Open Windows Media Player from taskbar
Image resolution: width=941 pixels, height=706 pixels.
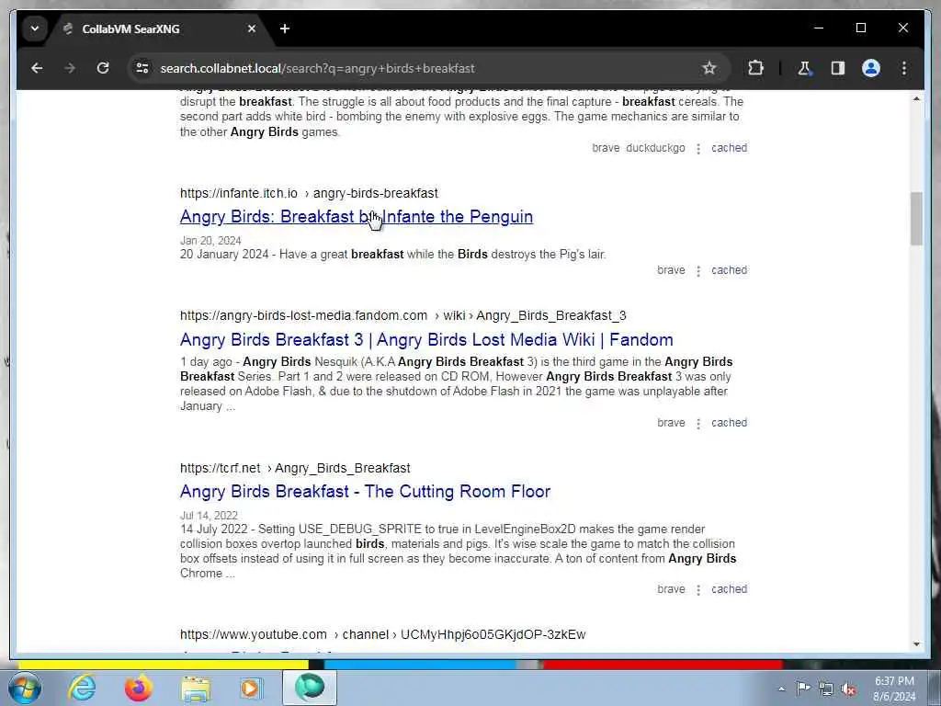coord(251,688)
